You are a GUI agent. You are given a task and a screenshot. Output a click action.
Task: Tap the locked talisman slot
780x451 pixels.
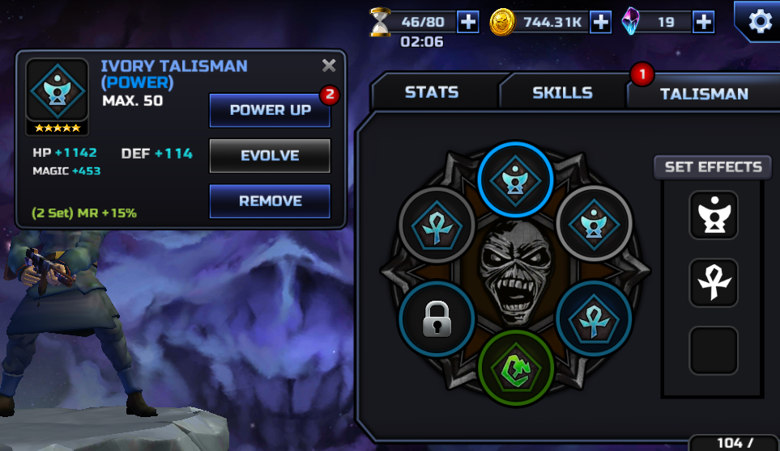[x=437, y=319]
